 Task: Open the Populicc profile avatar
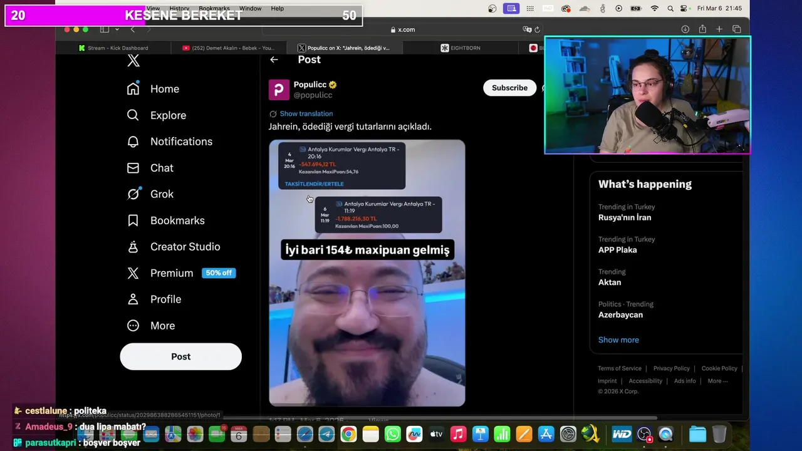[279, 90]
